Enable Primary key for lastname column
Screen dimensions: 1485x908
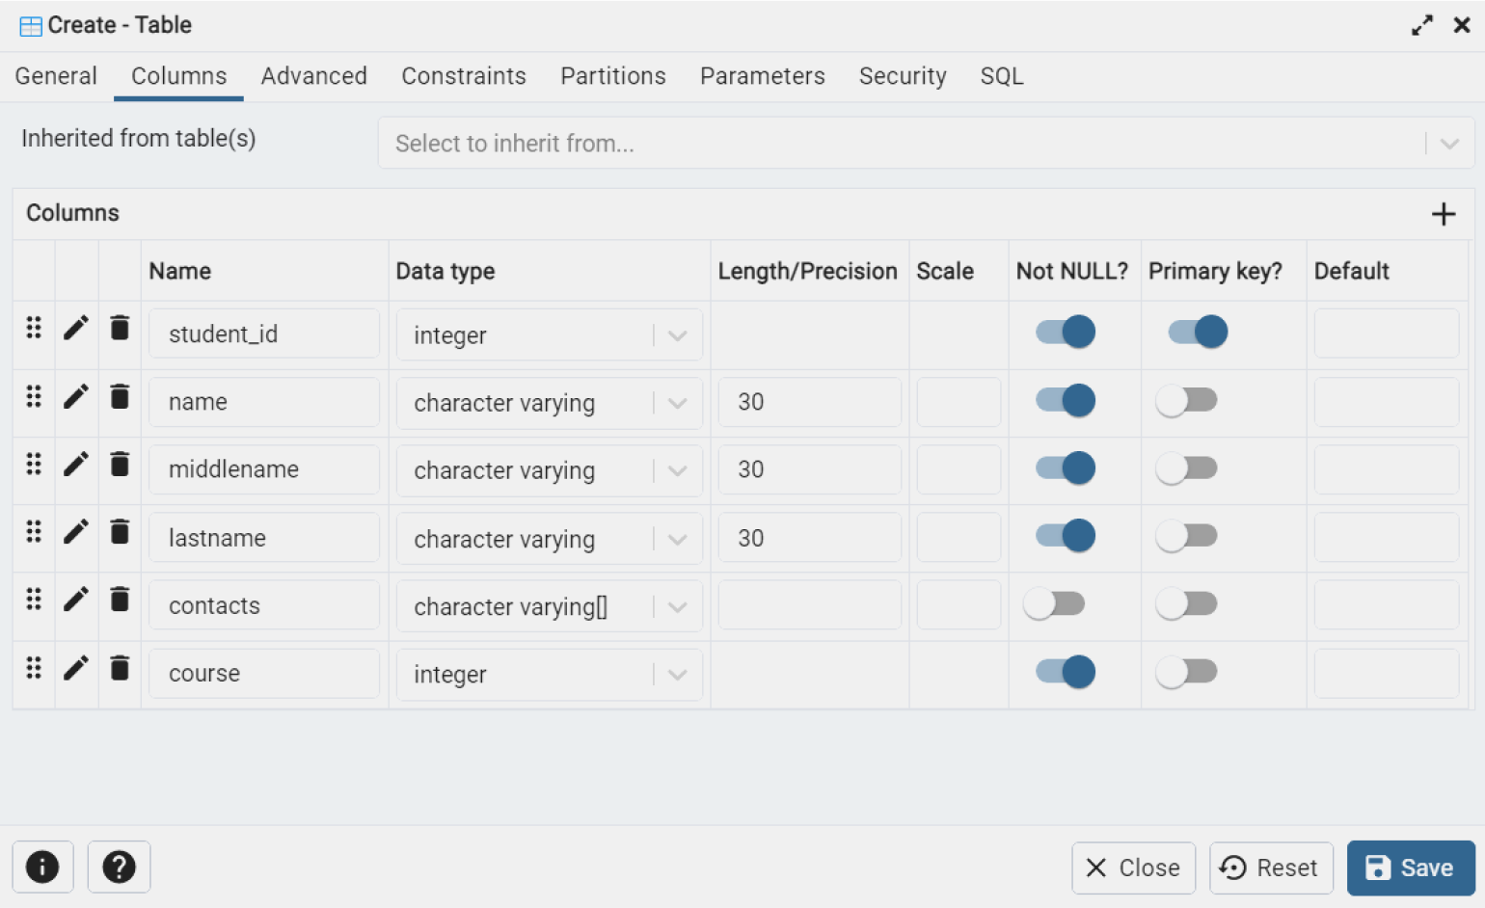1186,535
